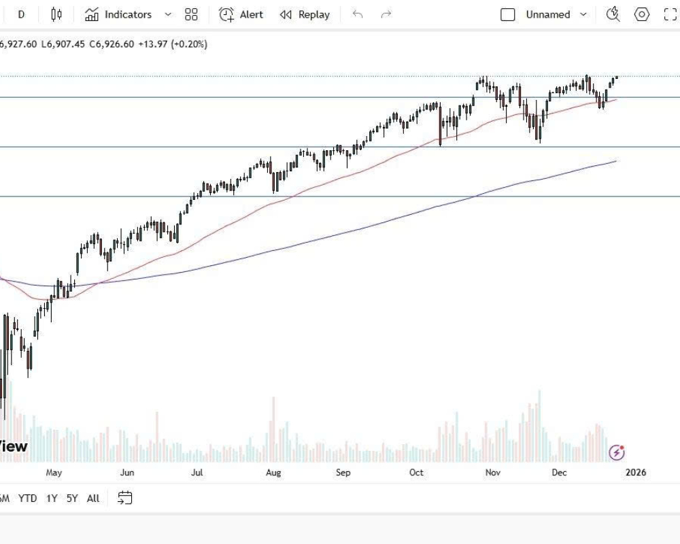Click the pink lightning flash icon
The width and height of the screenshot is (680, 544).
pyautogui.click(x=617, y=452)
